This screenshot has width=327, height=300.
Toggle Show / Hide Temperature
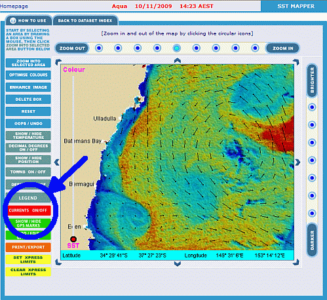pyautogui.click(x=28, y=136)
